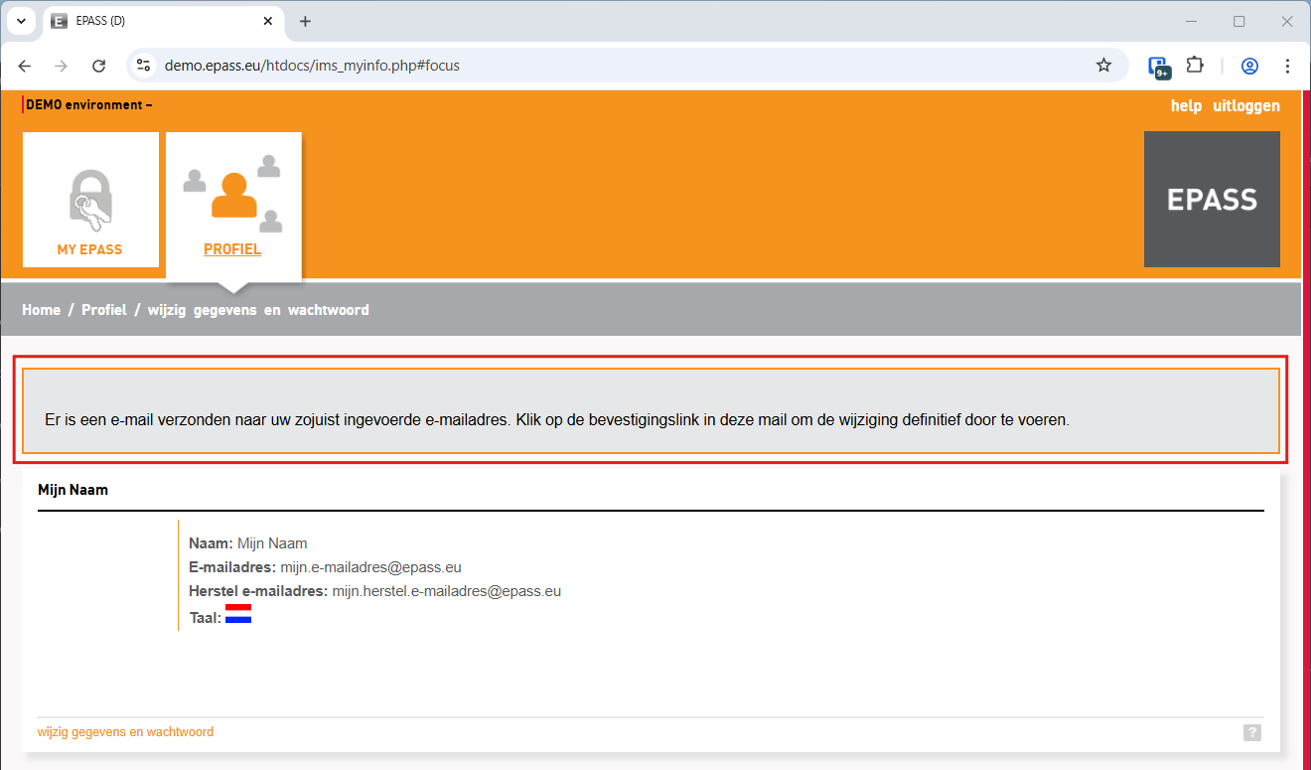Click the recovery email mijn.herstel.e-mailadres@epass.eu
This screenshot has width=1311, height=770.
(447, 591)
